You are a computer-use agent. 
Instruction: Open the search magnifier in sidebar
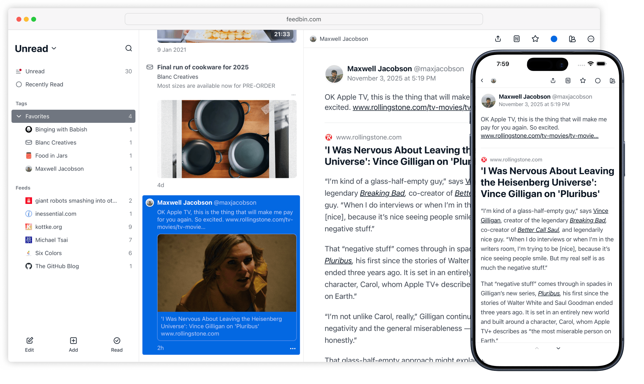129,48
